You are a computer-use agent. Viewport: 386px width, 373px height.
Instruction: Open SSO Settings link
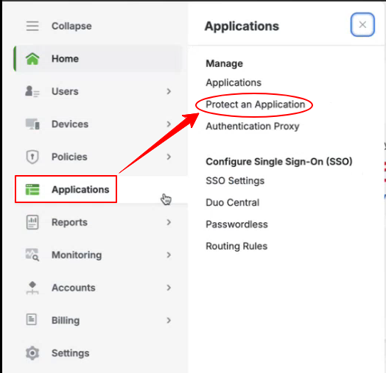[235, 181]
